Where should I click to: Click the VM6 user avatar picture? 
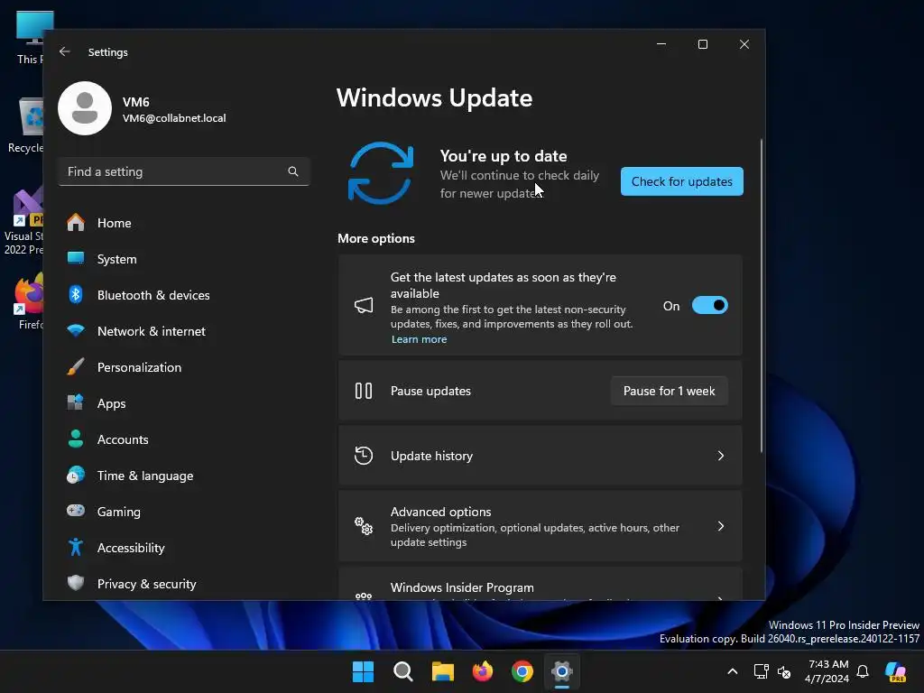tap(85, 108)
